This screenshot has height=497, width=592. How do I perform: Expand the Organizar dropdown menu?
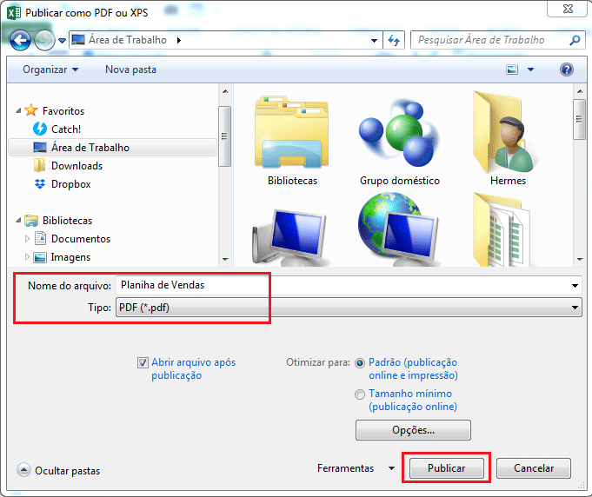pyautogui.click(x=50, y=70)
